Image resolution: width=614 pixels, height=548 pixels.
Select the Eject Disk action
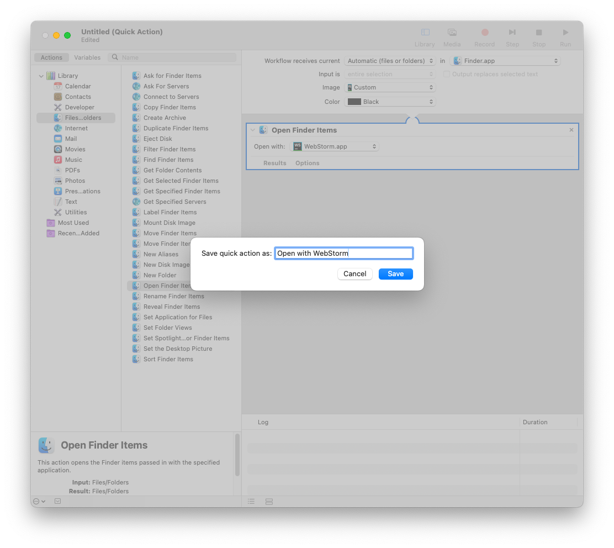tap(157, 139)
